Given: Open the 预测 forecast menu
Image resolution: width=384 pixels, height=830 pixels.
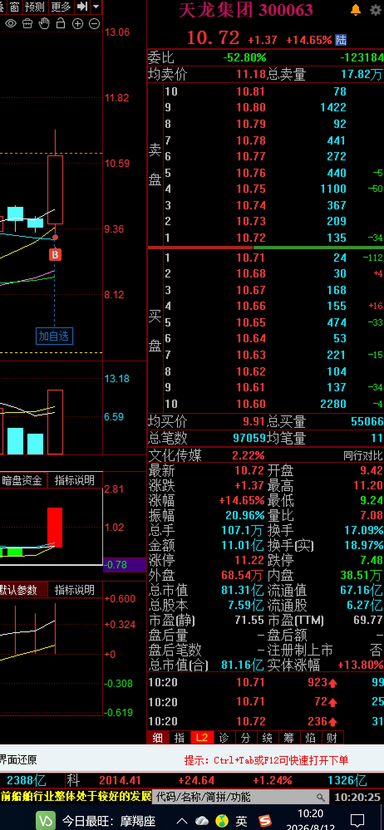Looking at the screenshot, I should pos(34,7).
